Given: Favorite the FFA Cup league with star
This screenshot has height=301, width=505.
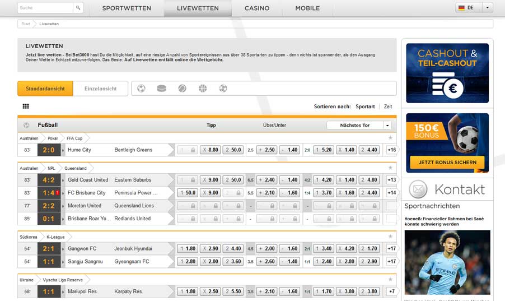Looking at the screenshot, I should (390, 138).
